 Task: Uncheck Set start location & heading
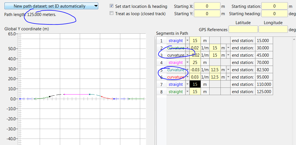tap(111, 6)
